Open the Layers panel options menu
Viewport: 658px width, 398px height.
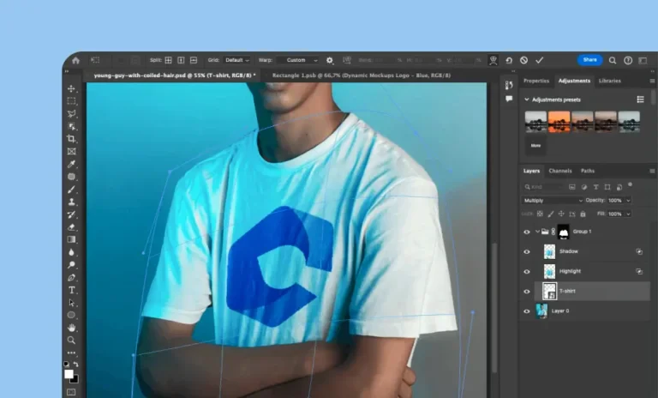tap(652, 171)
